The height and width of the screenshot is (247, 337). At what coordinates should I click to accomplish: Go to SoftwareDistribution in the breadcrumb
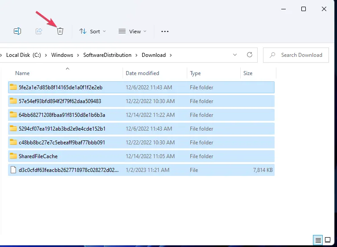coord(107,55)
